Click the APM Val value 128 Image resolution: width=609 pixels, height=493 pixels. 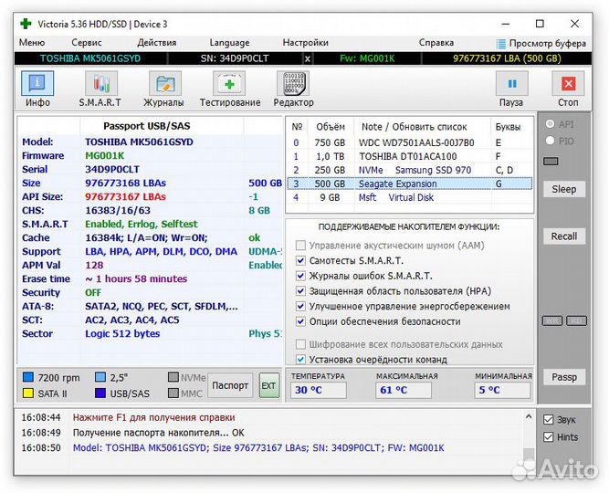point(94,266)
